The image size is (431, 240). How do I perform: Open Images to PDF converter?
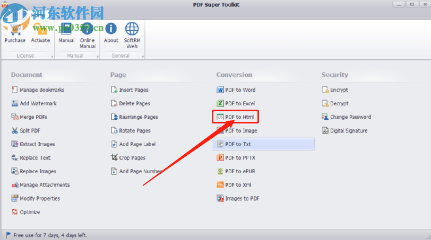point(238,199)
